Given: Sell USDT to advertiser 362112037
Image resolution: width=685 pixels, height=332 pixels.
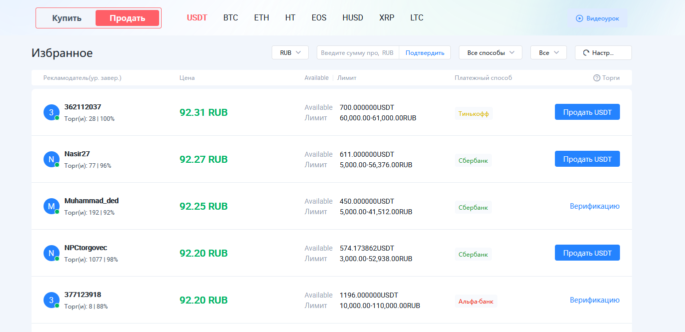Looking at the screenshot, I should click(587, 112).
